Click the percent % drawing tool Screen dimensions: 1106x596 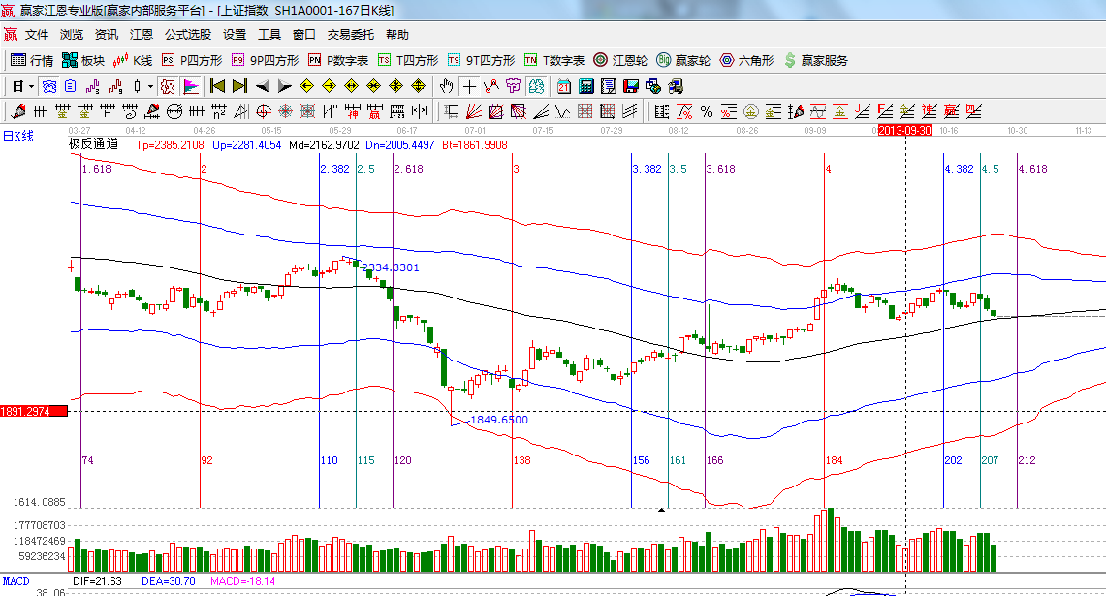(x=707, y=111)
